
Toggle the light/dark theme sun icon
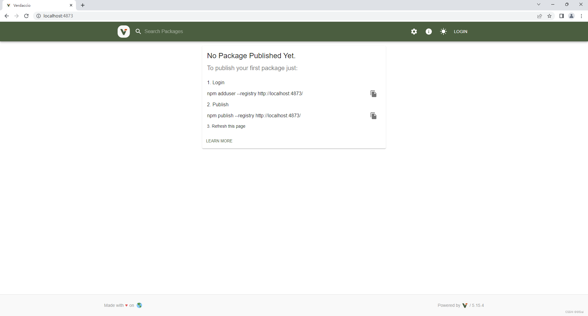click(x=443, y=32)
